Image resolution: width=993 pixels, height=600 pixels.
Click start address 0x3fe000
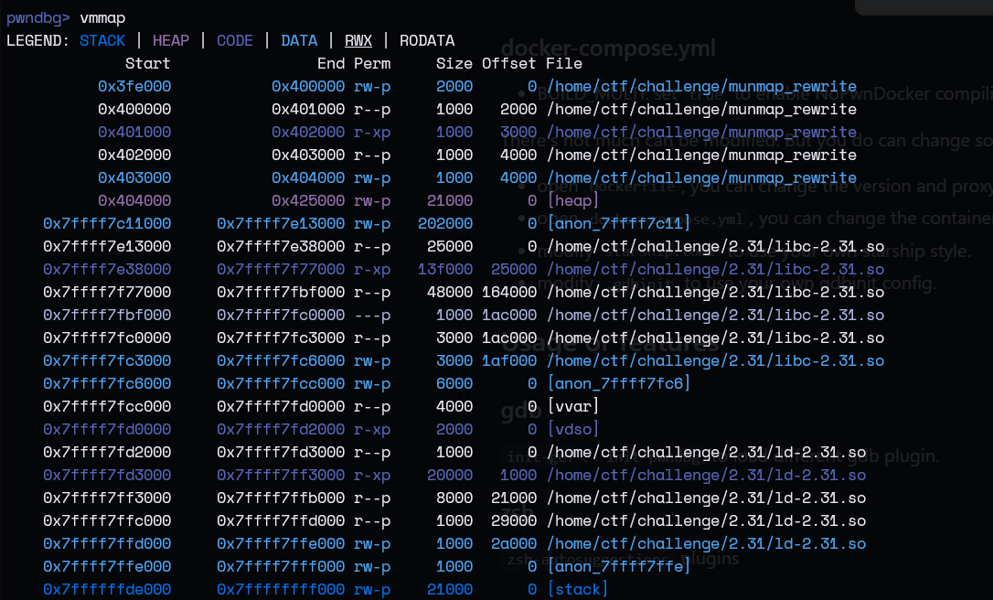133,86
